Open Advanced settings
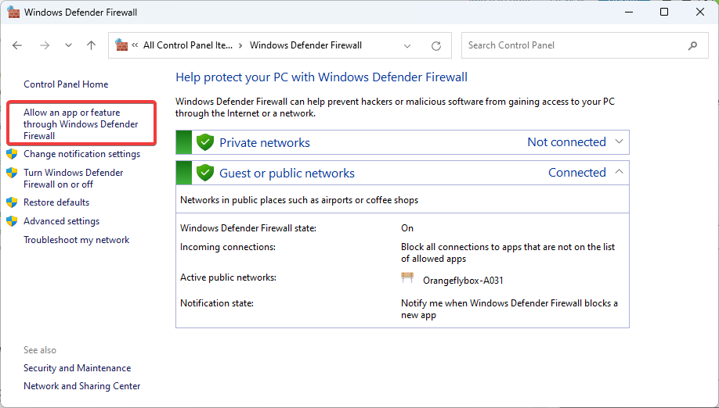The height and width of the screenshot is (408, 719). pyautogui.click(x=61, y=221)
